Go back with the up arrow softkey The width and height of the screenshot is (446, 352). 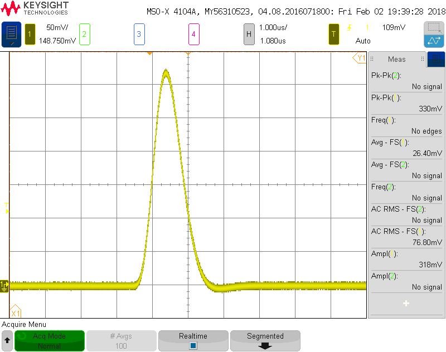point(7,341)
